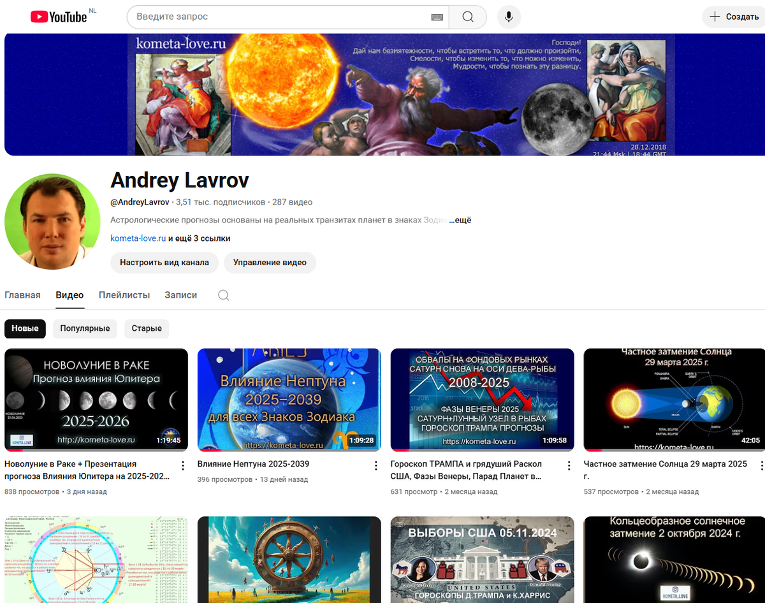This screenshot has width=765, height=603.
Task: Click the channel banner image
Action: (x=382, y=94)
